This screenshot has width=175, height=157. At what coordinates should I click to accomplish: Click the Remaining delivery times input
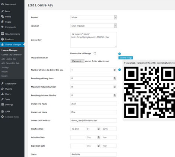(93, 78)
